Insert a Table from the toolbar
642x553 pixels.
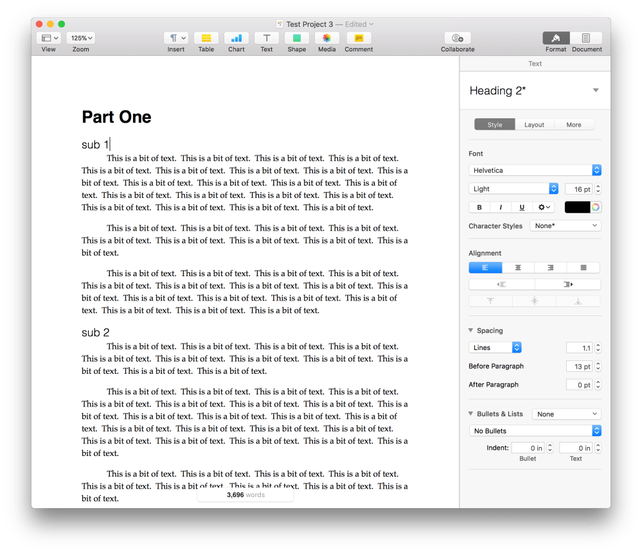(206, 40)
